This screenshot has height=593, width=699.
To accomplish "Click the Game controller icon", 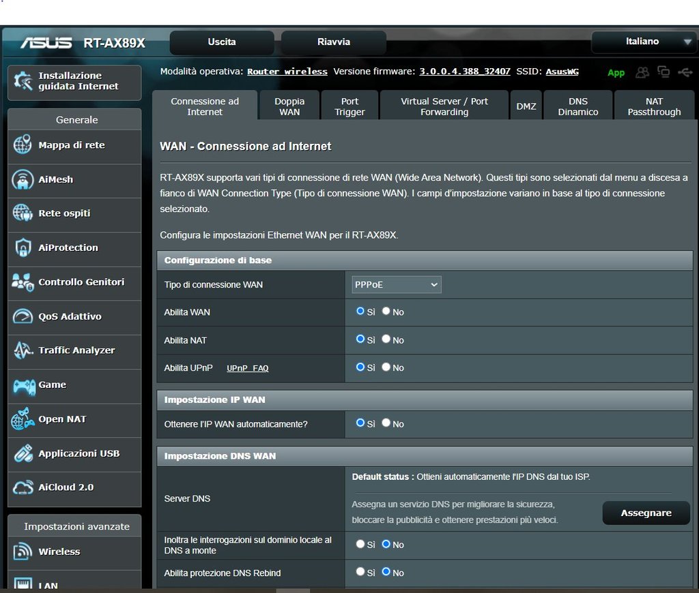I will click(x=24, y=385).
